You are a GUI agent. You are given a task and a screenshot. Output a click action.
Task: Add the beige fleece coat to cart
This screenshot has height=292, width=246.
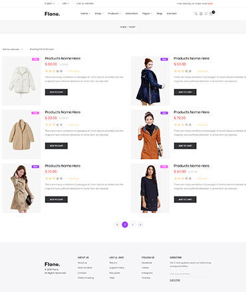click(57, 146)
